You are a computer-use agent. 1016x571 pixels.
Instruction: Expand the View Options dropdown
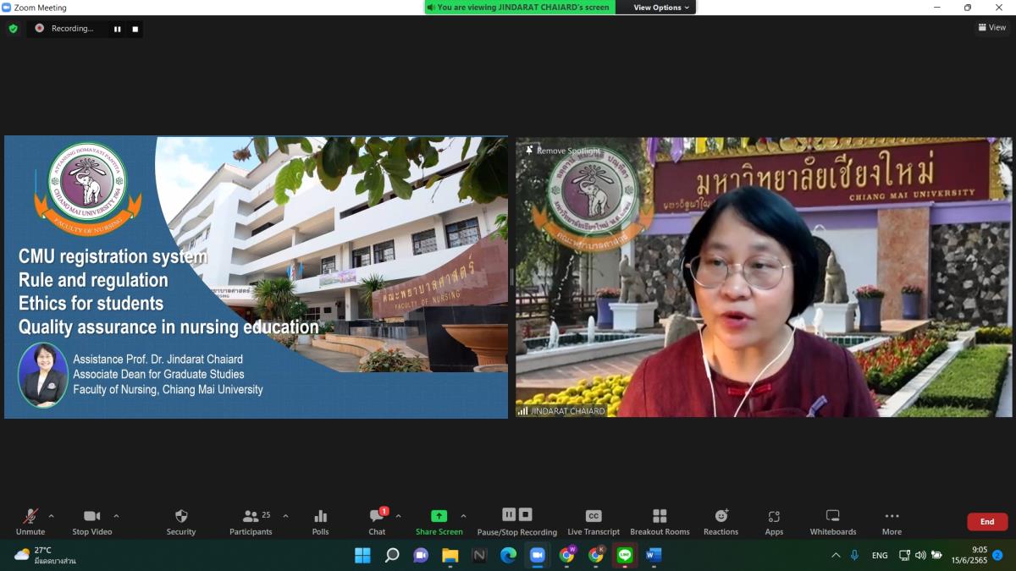tap(661, 8)
